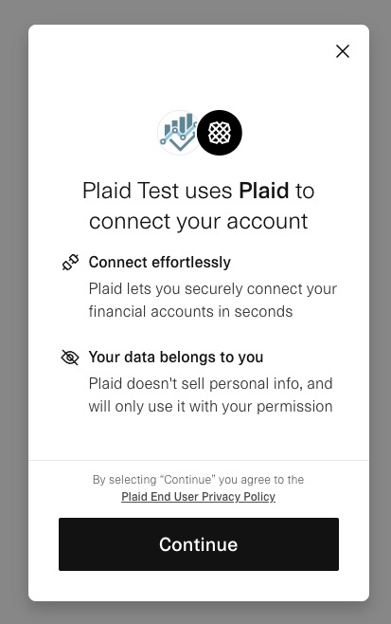Click the "will only use it with your permission" line
Screen dimensions: 391x624
[x=210, y=406]
